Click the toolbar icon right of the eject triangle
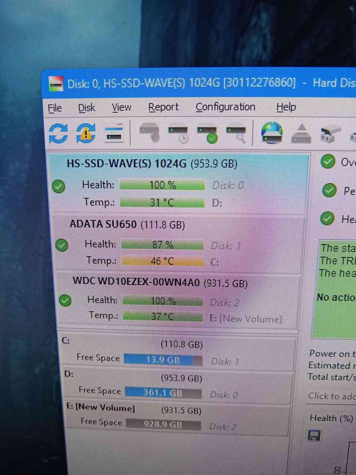Screen dimensions: 356x475 [331, 135]
